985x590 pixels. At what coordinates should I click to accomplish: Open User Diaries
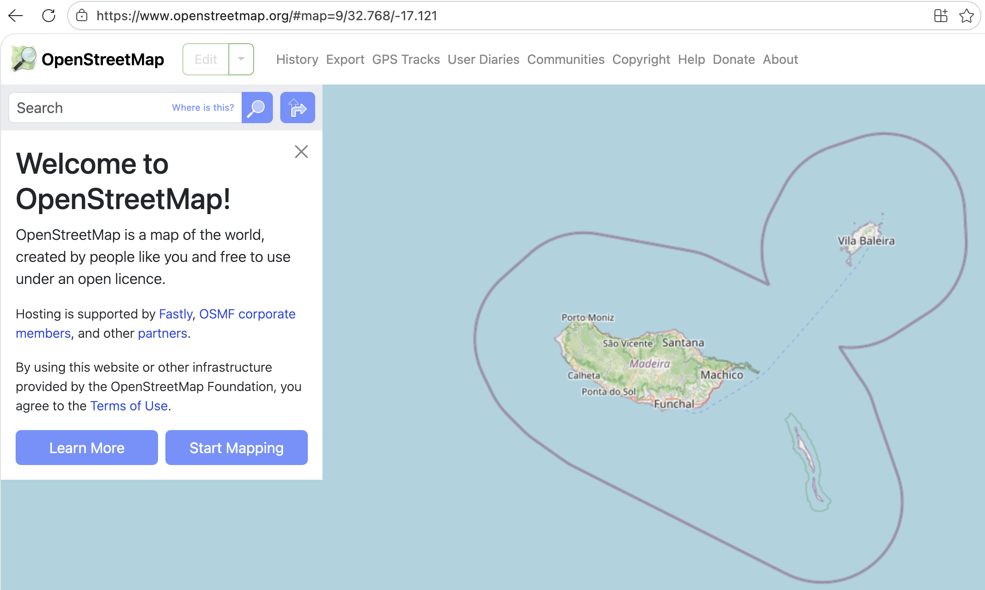[x=483, y=59]
